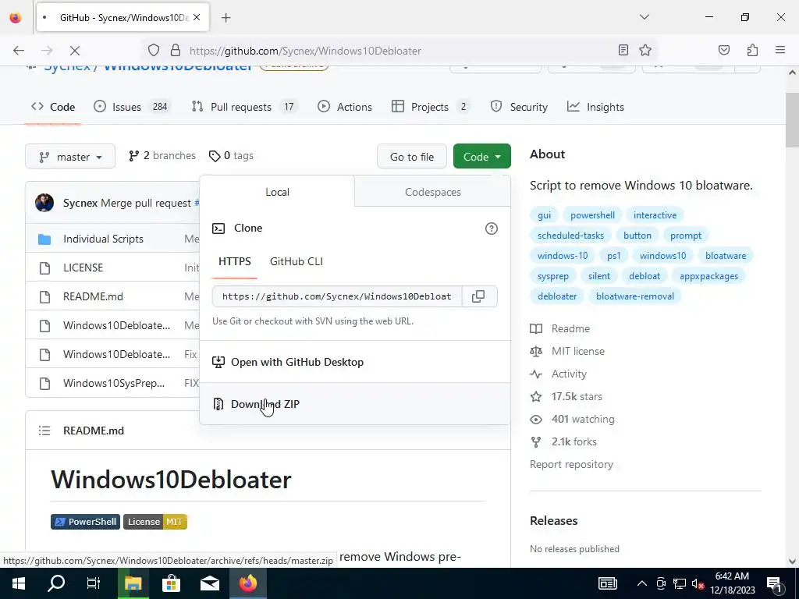This screenshot has height=599, width=799.
Task: Open Issues tab with 284
Action: tap(133, 107)
